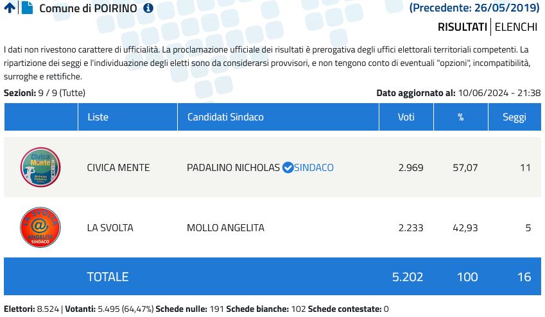Click the TOTALE row label
The image size is (545, 317).
[x=108, y=277]
